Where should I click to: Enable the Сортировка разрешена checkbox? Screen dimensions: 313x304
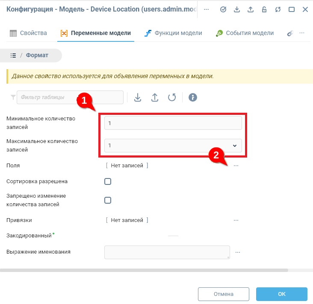coord(108,181)
